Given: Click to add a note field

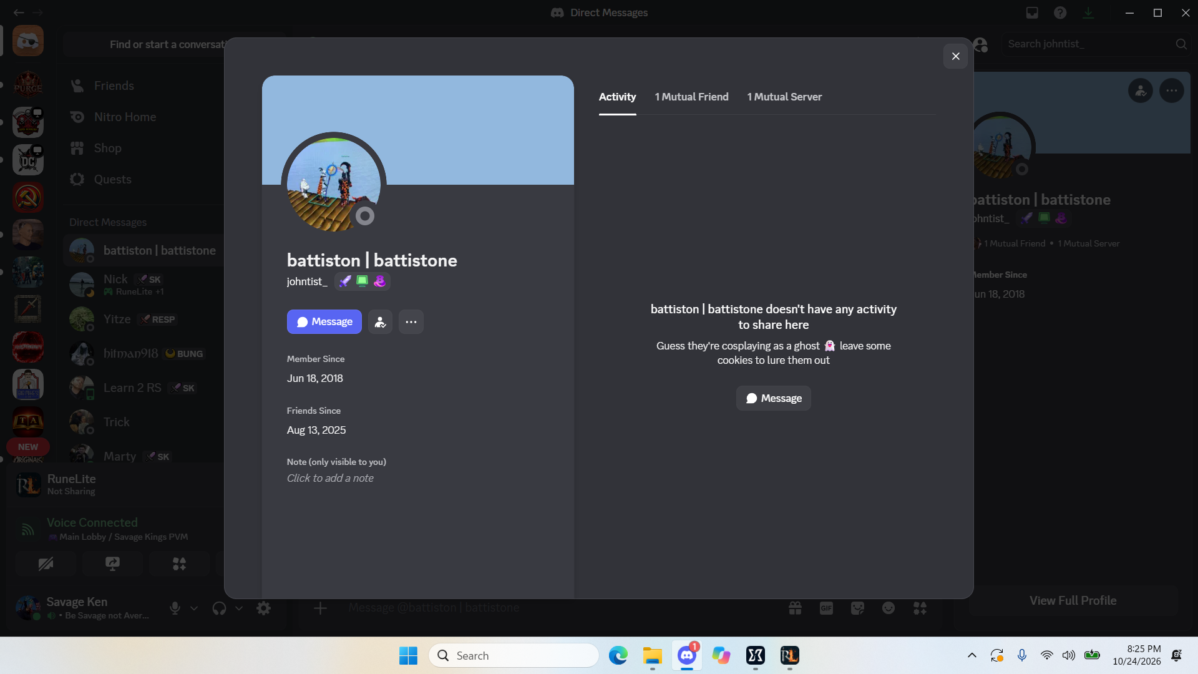Looking at the screenshot, I should pos(330,478).
